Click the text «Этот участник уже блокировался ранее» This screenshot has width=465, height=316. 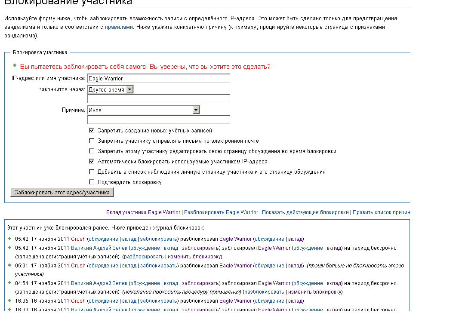[58, 228]
